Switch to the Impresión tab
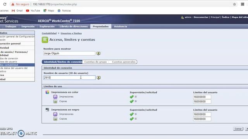Viewport: 248px width, 139px height. coord(28,27)
